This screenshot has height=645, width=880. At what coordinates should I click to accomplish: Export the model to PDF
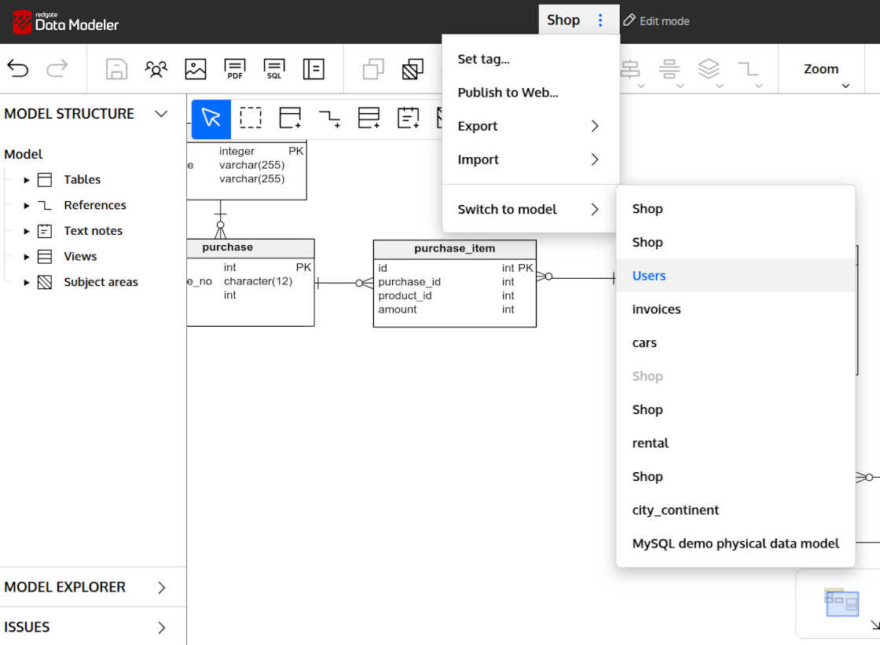235,69
